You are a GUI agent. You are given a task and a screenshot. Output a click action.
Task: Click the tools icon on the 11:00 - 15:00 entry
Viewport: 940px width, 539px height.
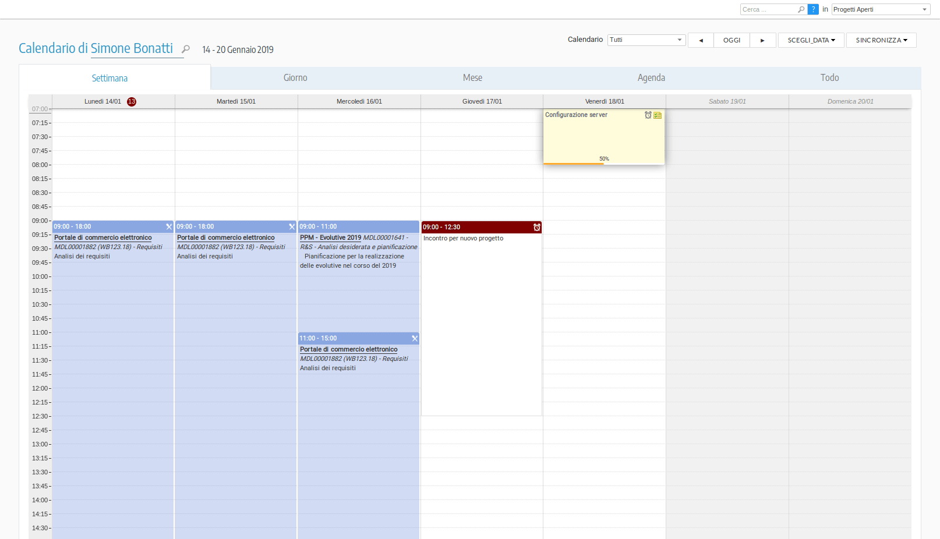[415, 338]
